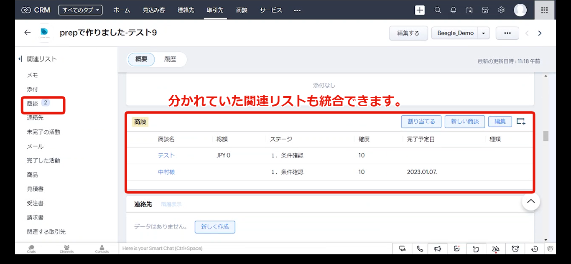Open the ホーム tab
571x264 pixels.
[x=122, y=10]
